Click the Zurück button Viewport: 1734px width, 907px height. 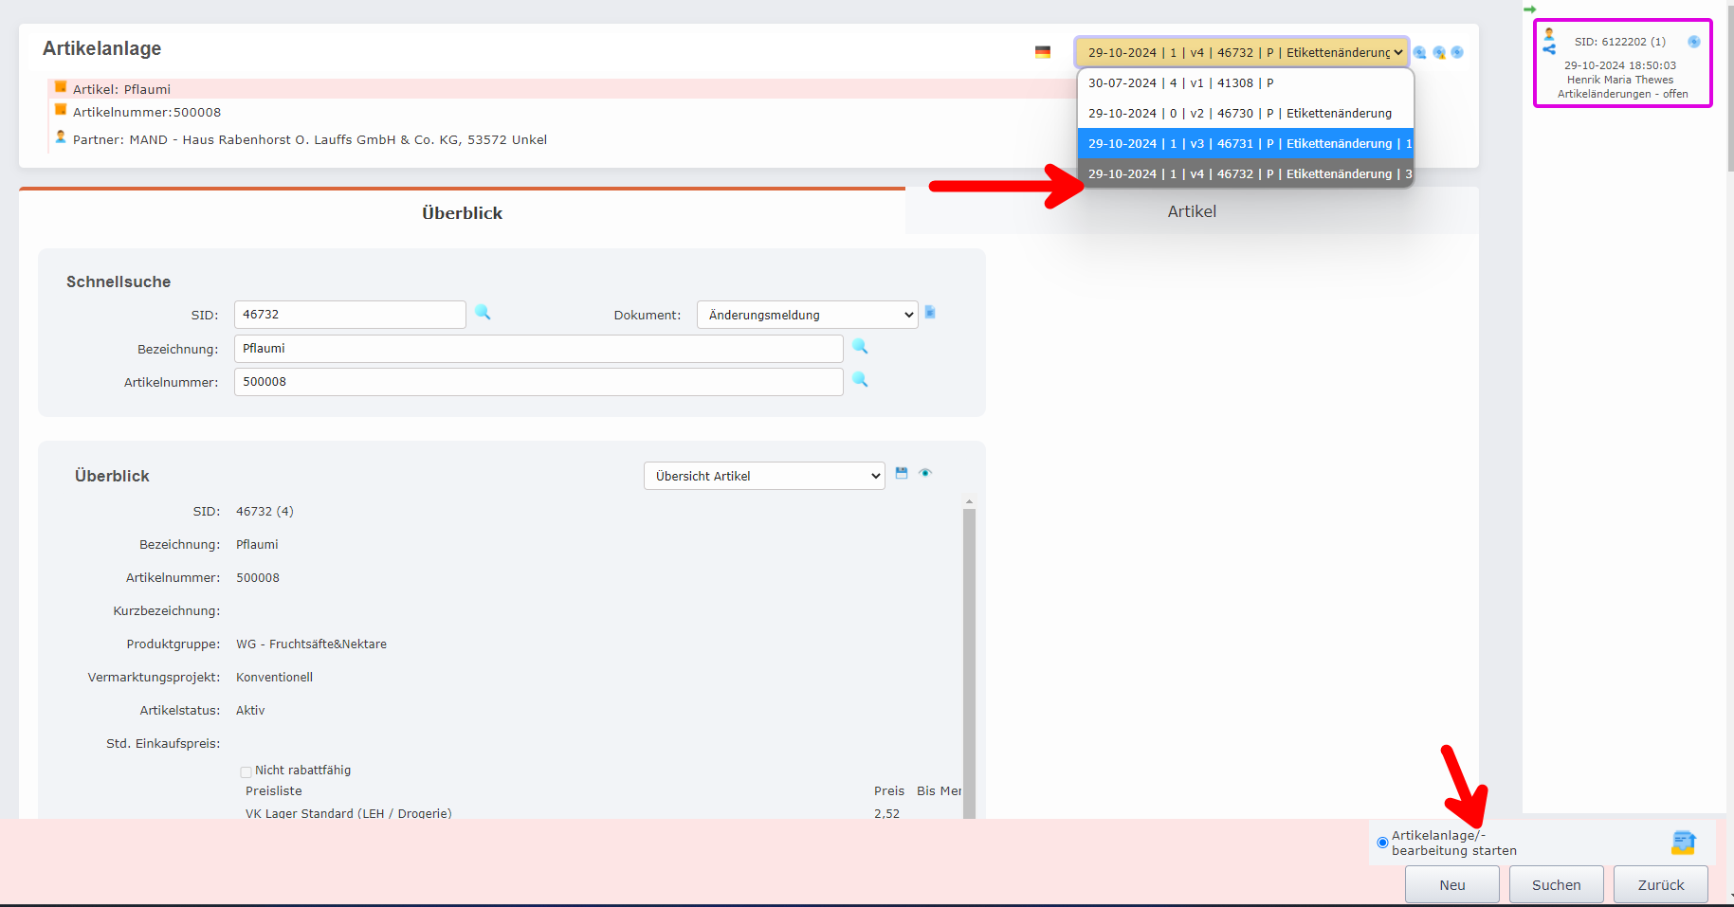(x=1660, y=885)
